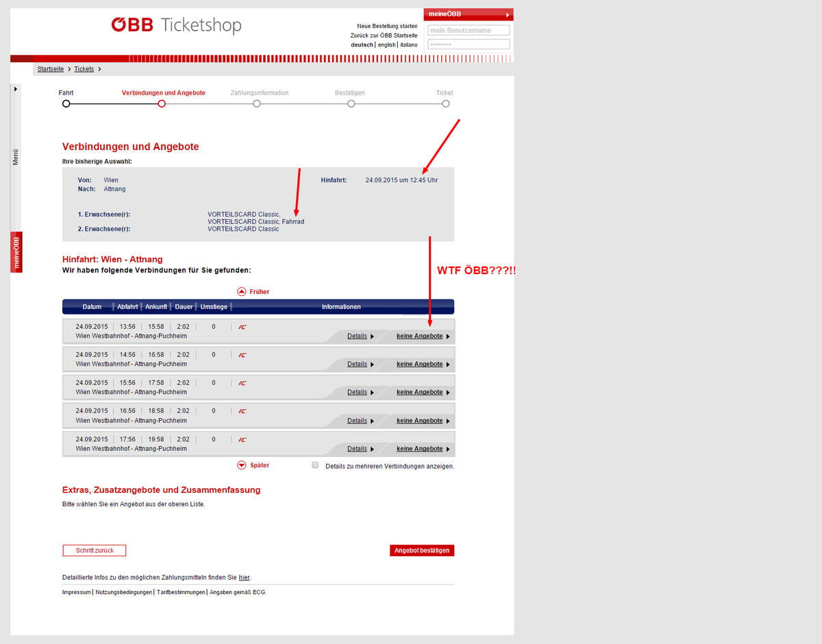Select the Zahlungsinformation step
Screen dimensions: 822x644
coord(257,103)
